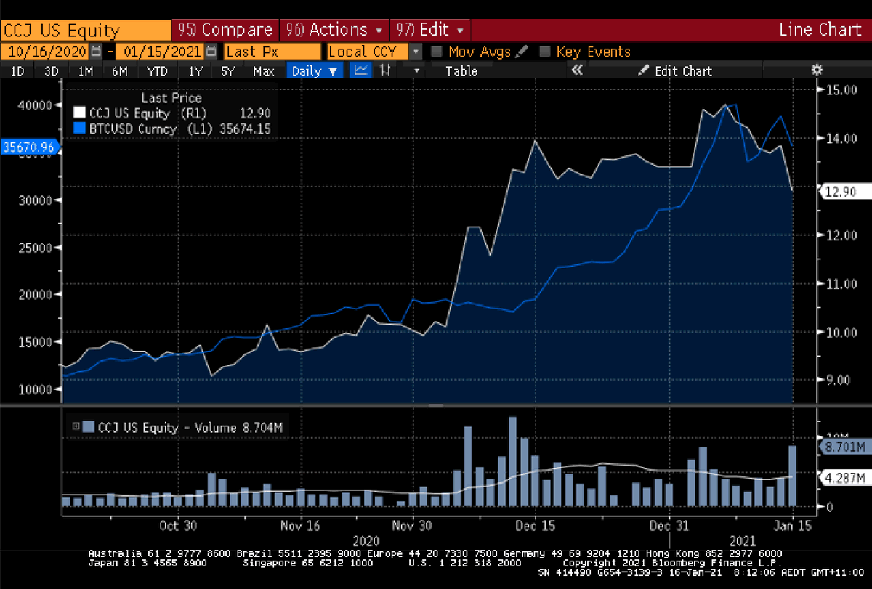Open calendar picker for start date 10/16/2020
Image resolution: width=872 pixels, height=589 pixels.
coord(96,52)
